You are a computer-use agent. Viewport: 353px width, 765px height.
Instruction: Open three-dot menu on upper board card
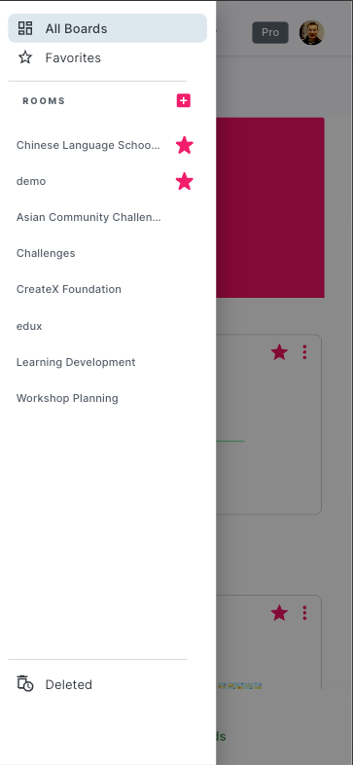(x=304, y=351)
